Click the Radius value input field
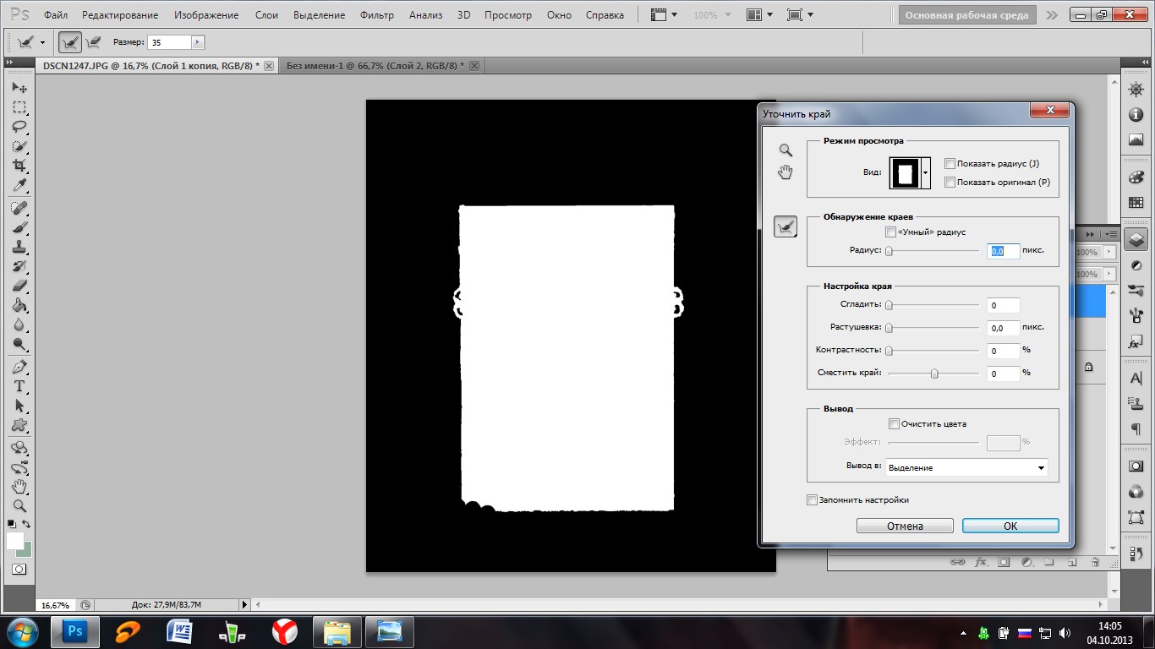 pos(1003,251)
